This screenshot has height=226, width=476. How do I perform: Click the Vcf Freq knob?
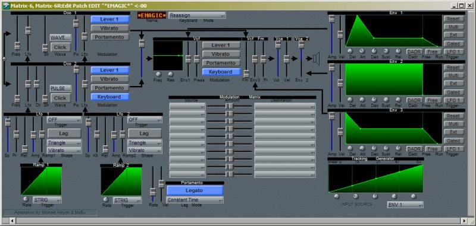[x=158, y=74]
